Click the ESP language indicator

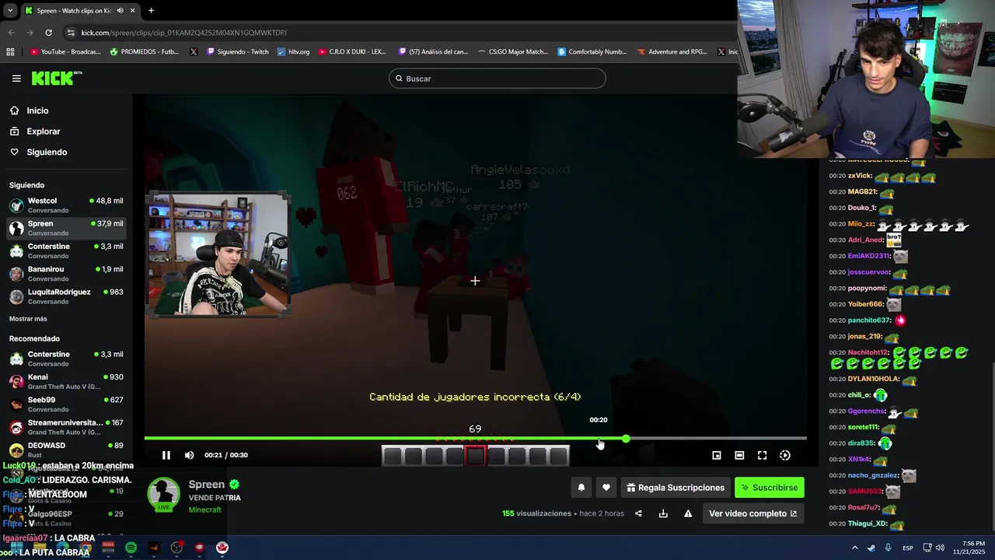908,548
